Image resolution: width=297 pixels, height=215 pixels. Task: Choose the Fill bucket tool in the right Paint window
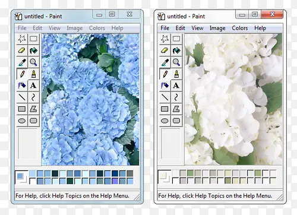(176, 50)
